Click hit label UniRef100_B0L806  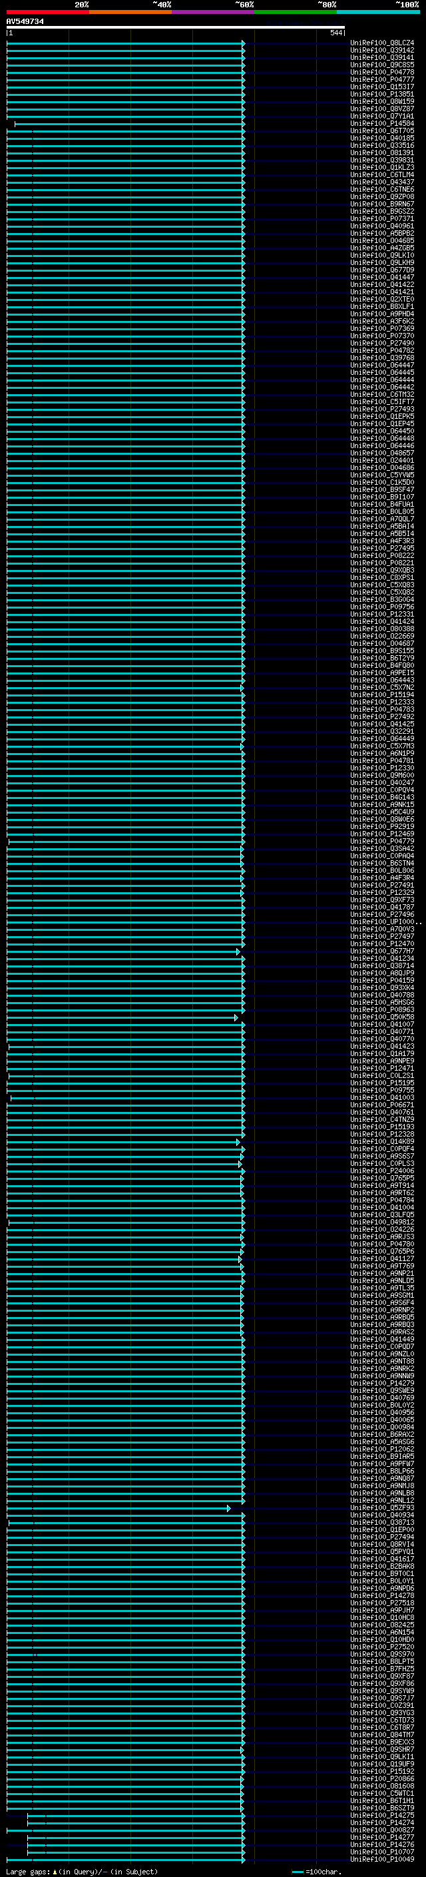[x=382, y=871]
